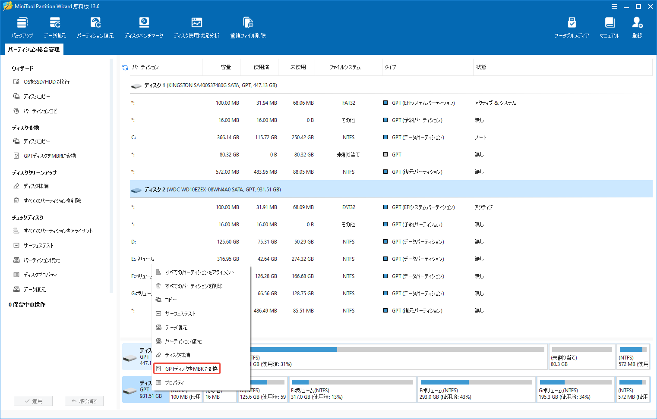Click the 取り消す undo button
The width and height of the screenshot is (657, 419).
[x=84, y=400]
